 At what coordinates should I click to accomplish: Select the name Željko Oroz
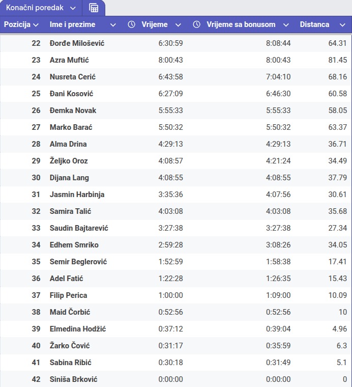point(69,161)
